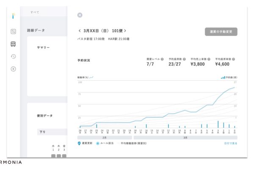Click the 日付で見る link

pyautogui.click(x=230, y=143)
